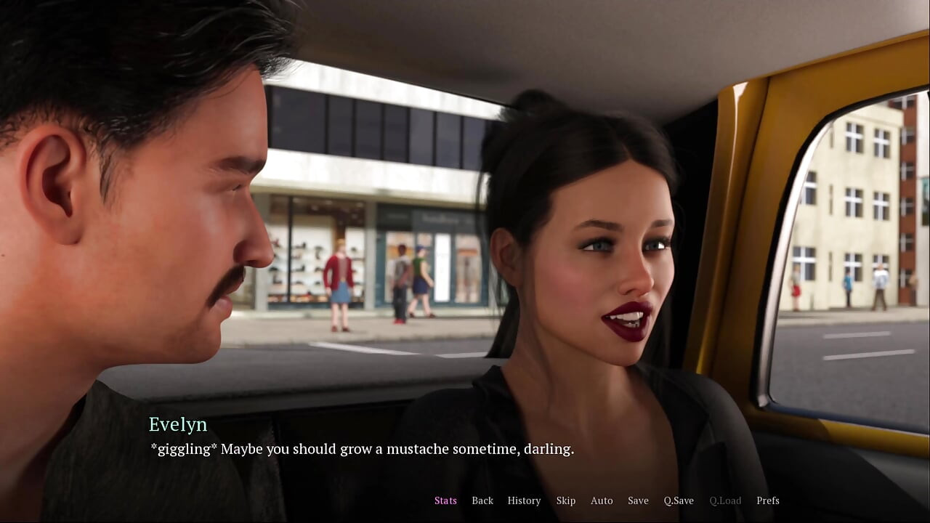
Task: Click the greyed-out Q.Load button
Action: coord(725,500)
